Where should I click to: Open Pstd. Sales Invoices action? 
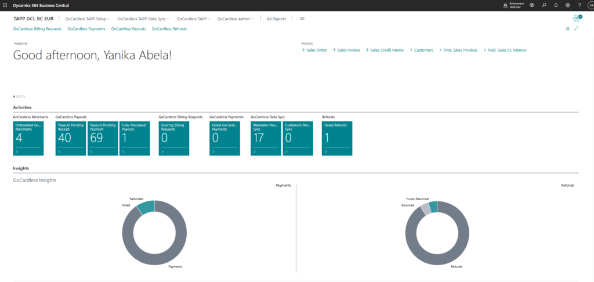click(458, 50)
